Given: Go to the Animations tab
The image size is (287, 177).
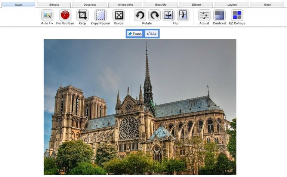Looking at the screenshot, I should coord(125,5).
